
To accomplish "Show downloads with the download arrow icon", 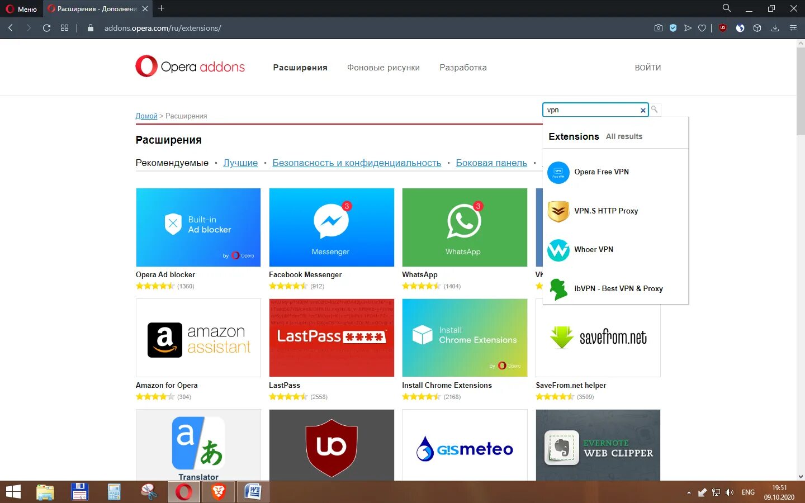I will 775,28.
